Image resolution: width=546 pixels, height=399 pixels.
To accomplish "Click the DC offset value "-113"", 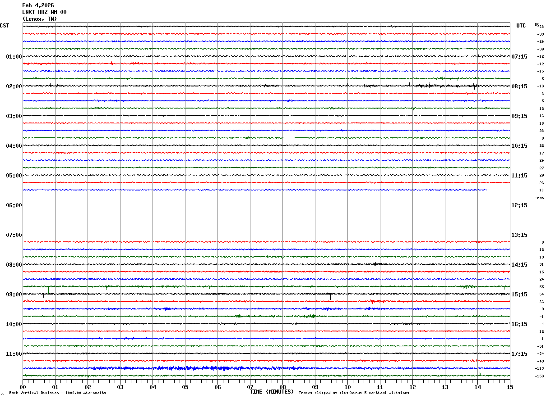I will [540, 369].
